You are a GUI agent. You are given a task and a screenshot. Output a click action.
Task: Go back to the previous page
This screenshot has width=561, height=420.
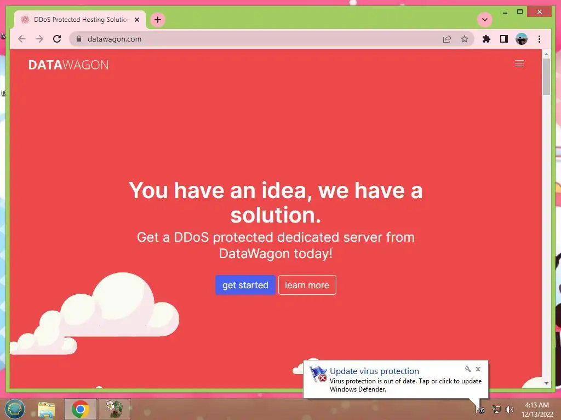point(22,39)
